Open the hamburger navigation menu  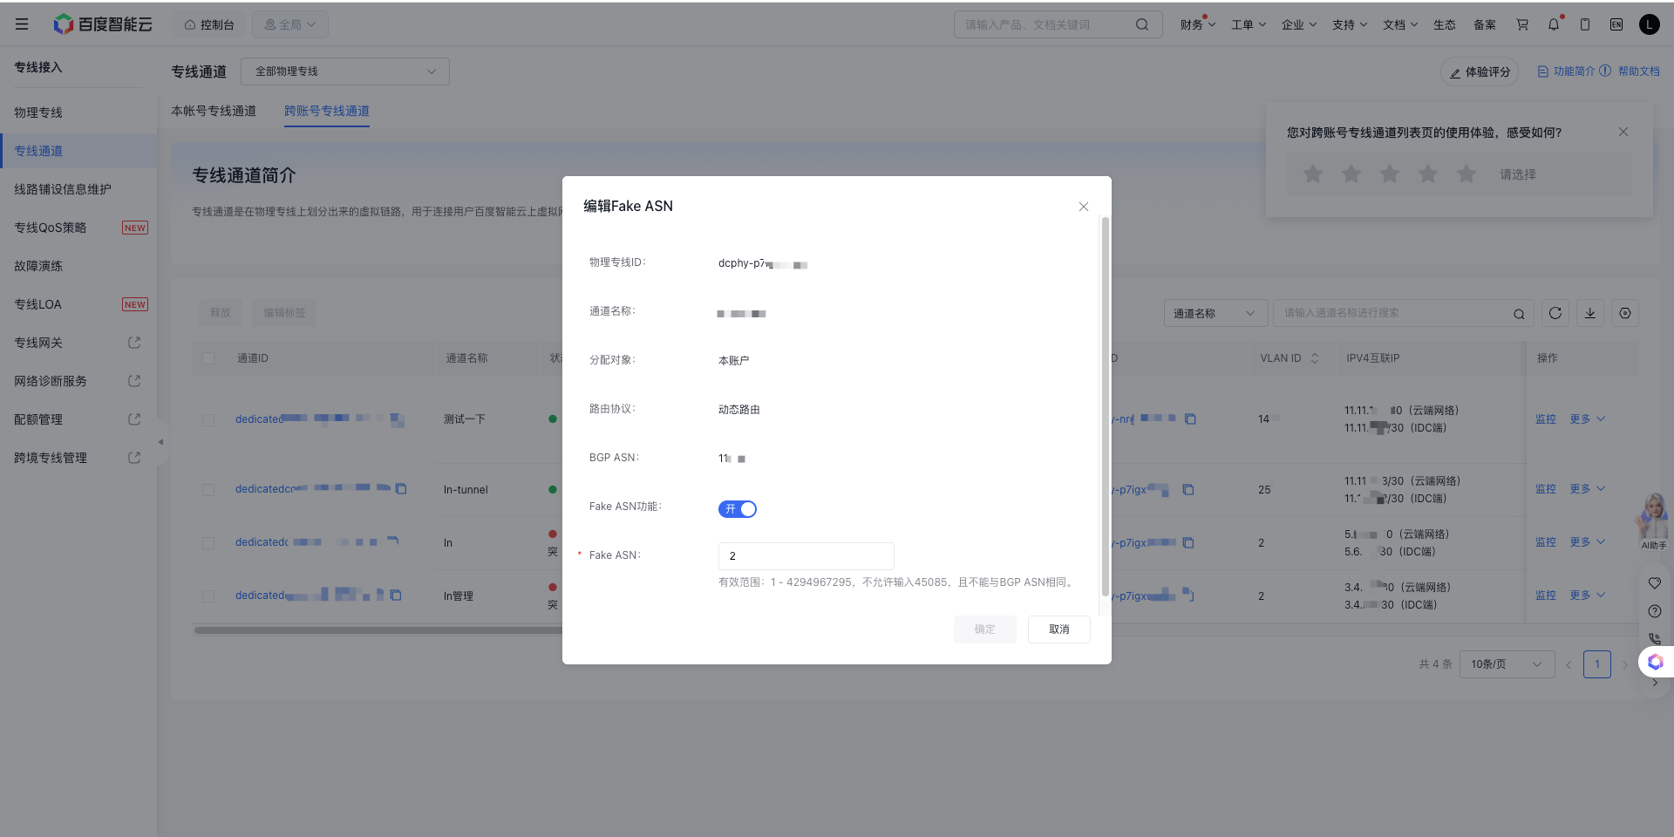[x=22, y=24]
